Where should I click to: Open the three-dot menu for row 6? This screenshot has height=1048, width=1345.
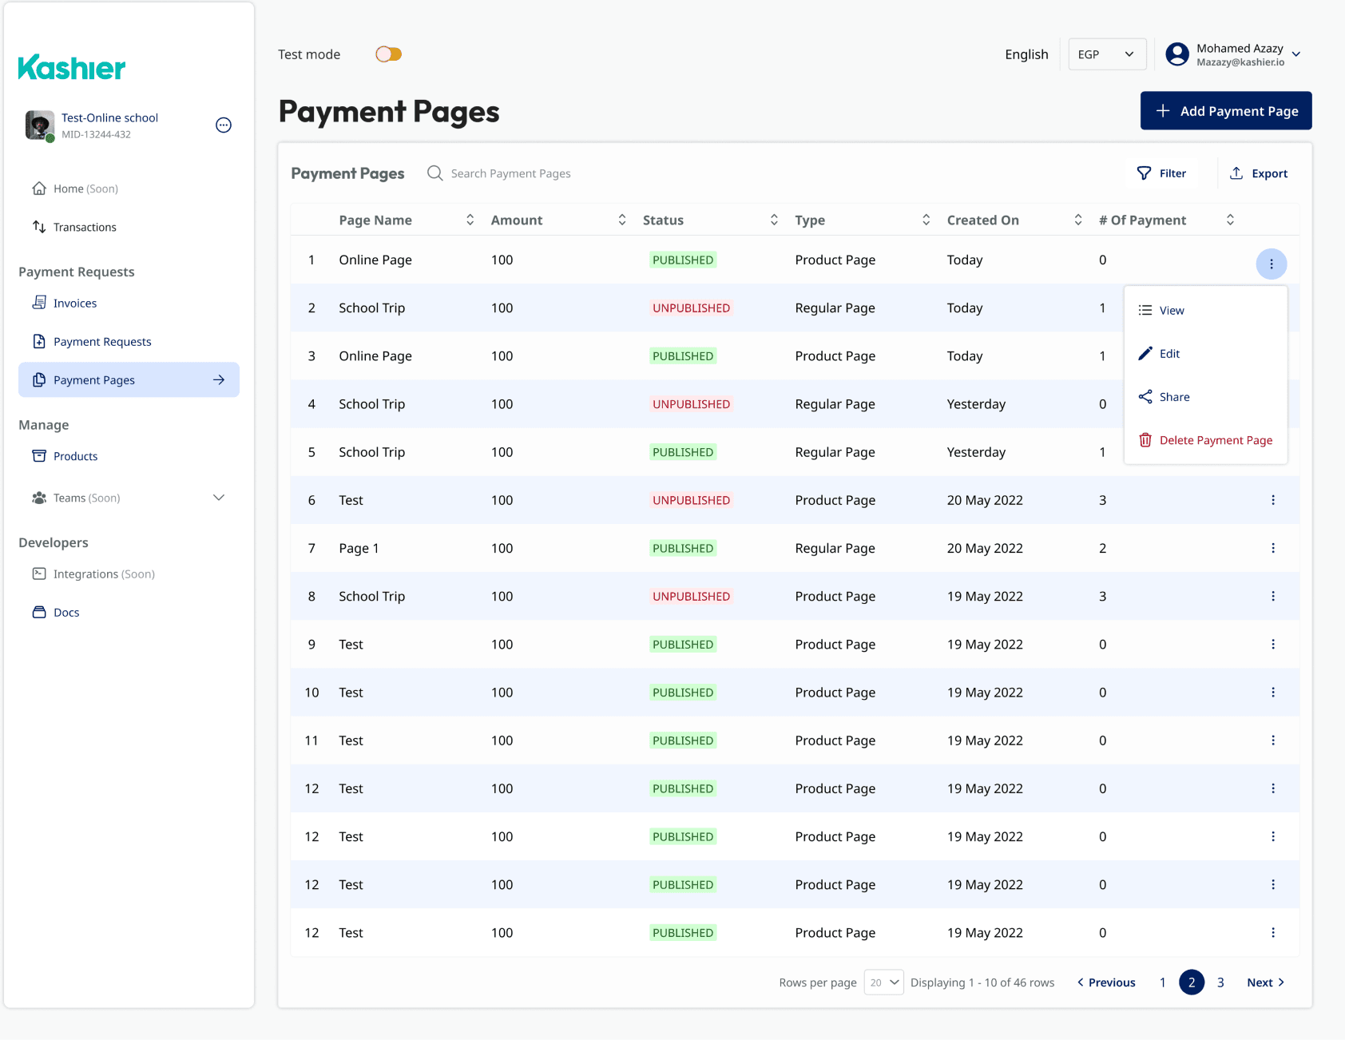[1272, 500]
